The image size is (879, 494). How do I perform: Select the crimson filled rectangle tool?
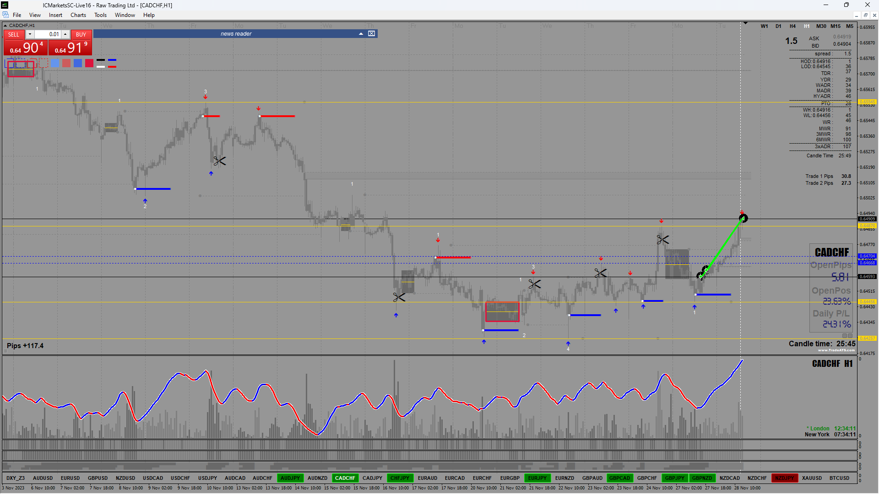[89, 63]
